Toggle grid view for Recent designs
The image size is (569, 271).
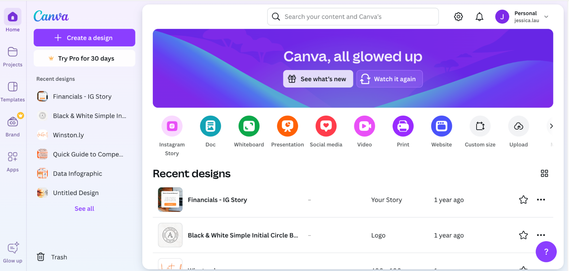545,173
